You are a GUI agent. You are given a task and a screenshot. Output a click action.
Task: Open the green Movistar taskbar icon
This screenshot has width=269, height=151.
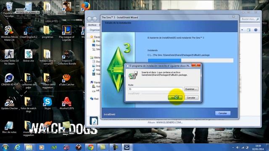point(54,147)
